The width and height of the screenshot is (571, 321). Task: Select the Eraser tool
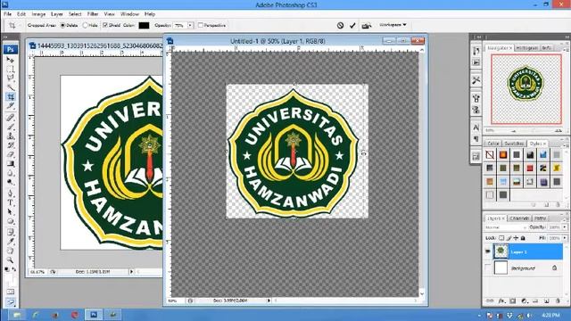click(x=11, y=154)
